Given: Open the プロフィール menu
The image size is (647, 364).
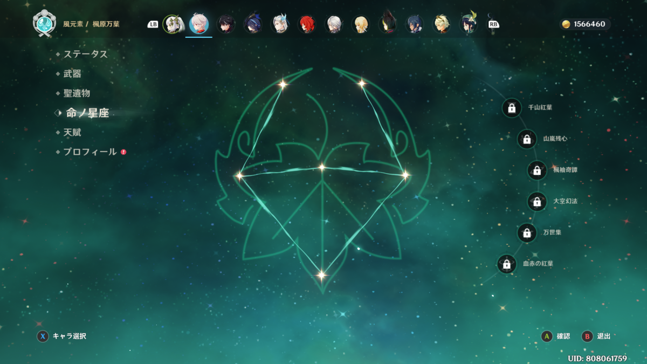Looking at the screenshot, I should [x=90, y=152].
